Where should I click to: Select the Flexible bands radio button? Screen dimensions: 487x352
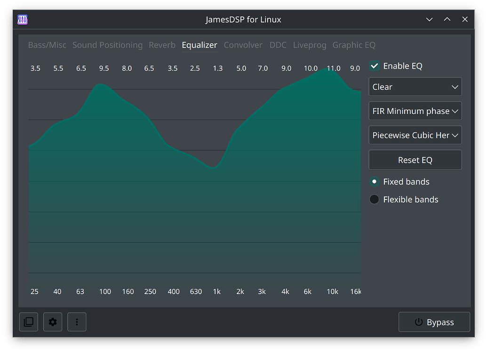pos(374,199)
